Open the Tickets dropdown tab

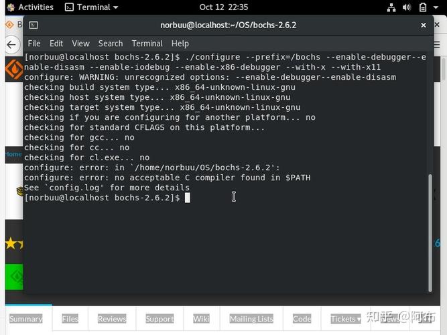coord(346,318)
